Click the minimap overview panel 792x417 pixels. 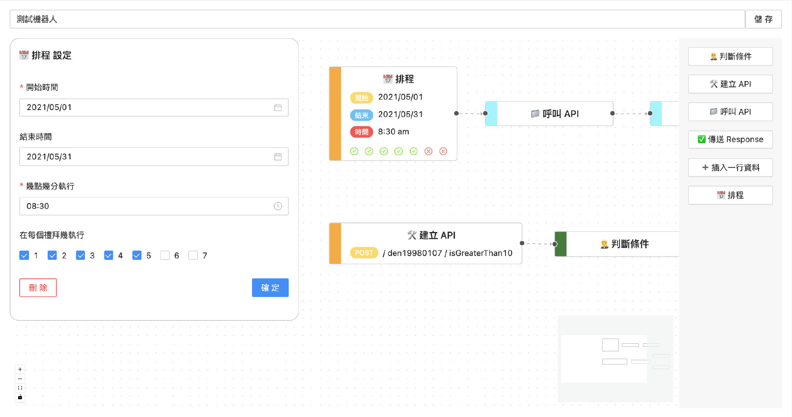click(x=616, y=359)
